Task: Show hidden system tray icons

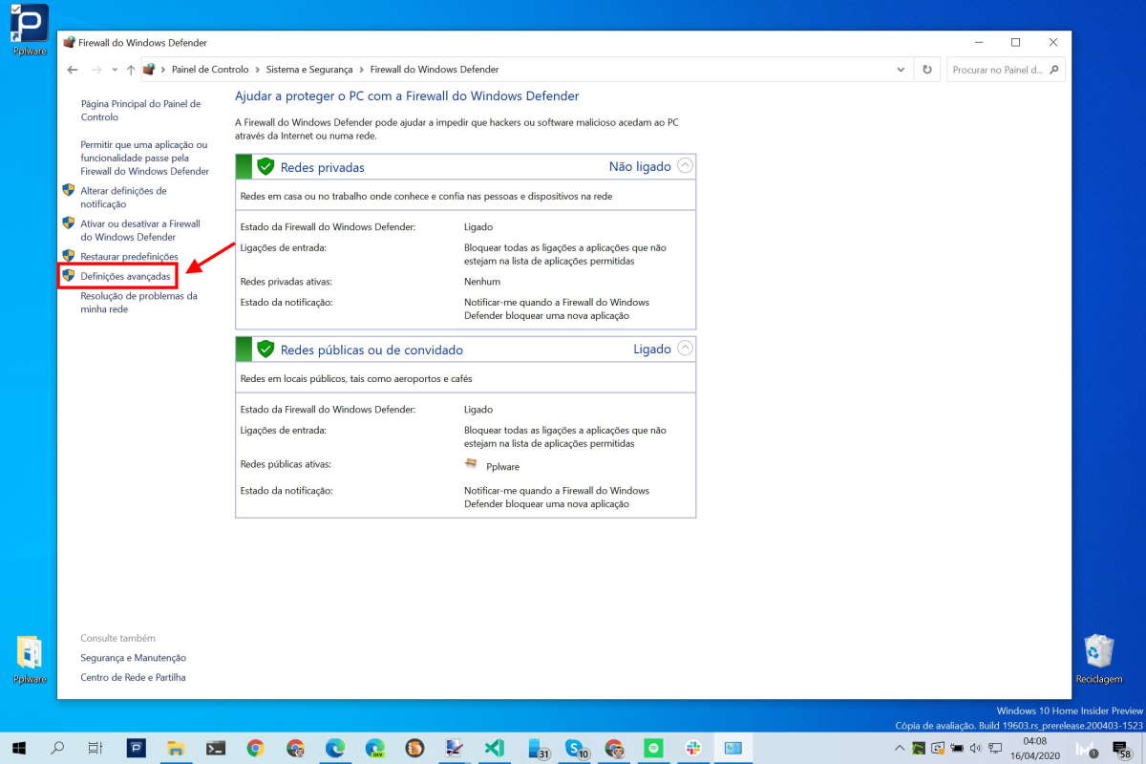Action: point(899,748)
